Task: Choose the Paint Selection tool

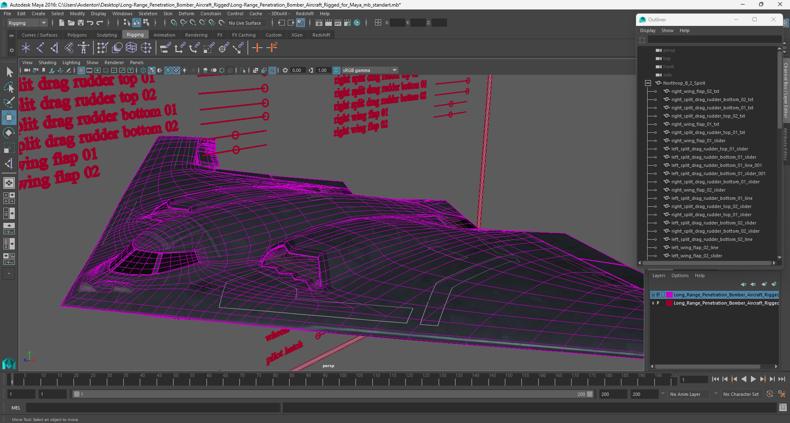Action: (x=9, y=102)
